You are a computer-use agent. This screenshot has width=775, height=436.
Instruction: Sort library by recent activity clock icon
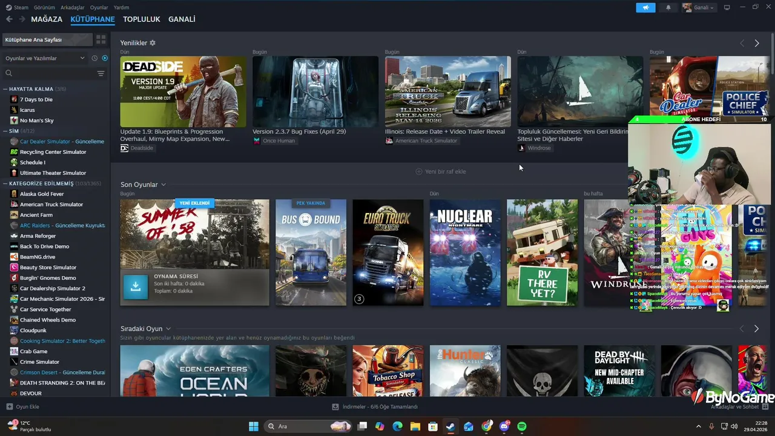(x=94, y=58)
